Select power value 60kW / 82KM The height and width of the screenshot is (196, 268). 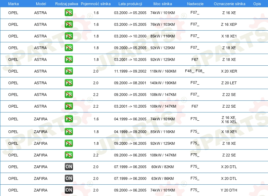[x=162, y=167]
